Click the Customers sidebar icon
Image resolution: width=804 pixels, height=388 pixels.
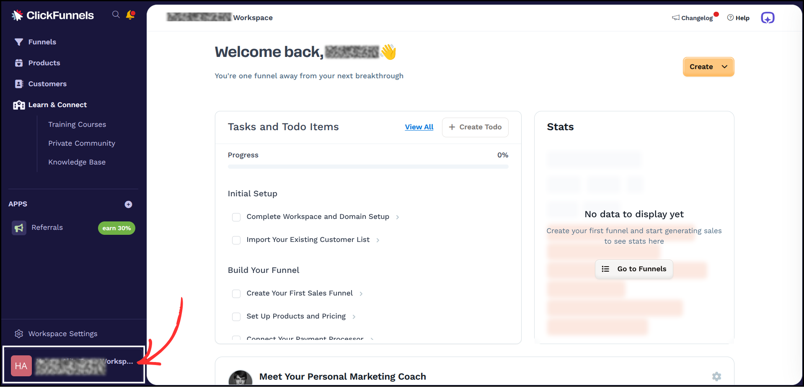point(19,83)
